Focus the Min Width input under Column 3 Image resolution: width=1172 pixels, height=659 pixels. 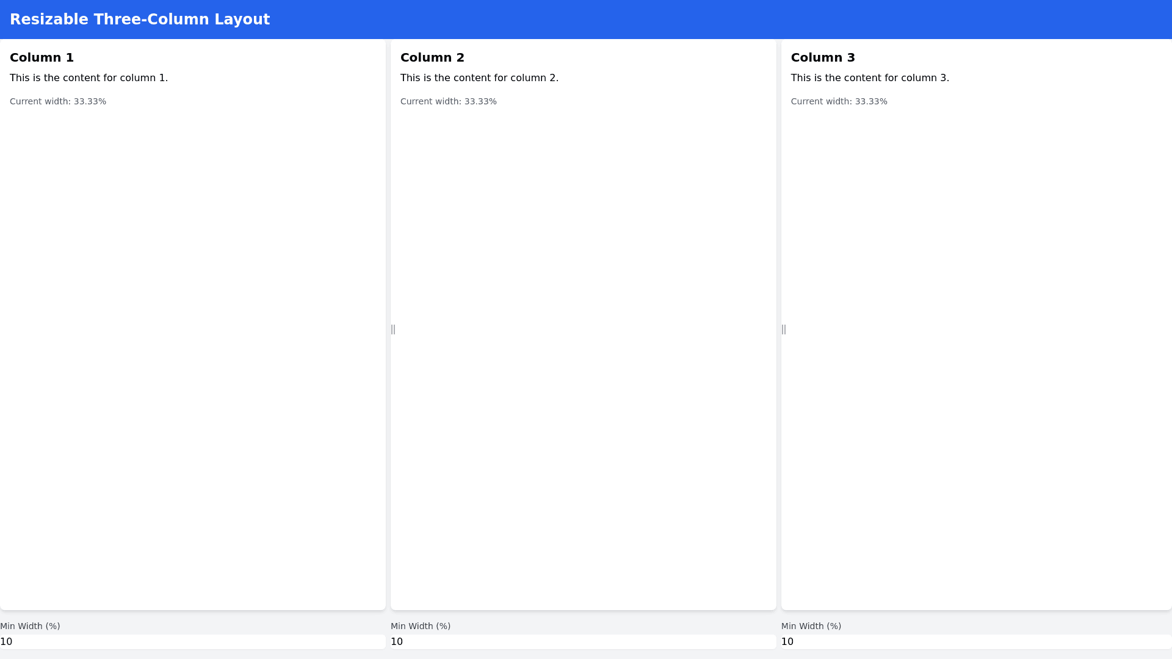coord(975,641)
